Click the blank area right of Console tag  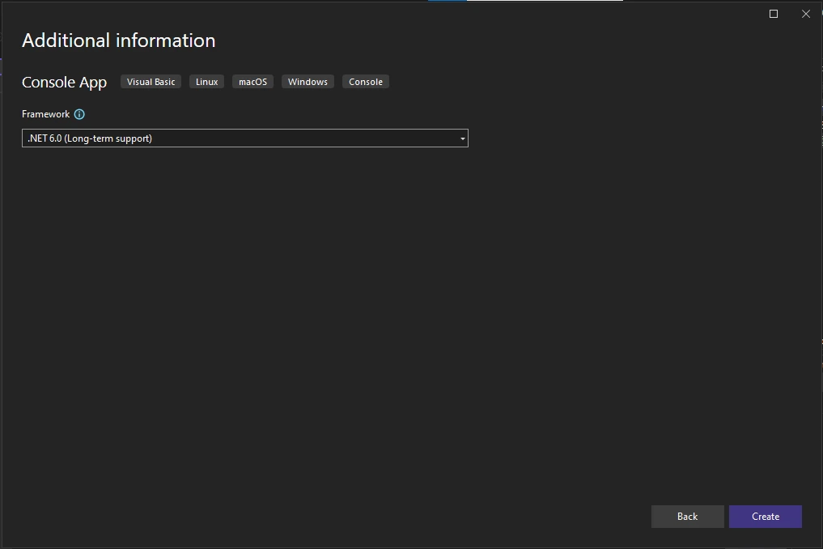[566, 82]
